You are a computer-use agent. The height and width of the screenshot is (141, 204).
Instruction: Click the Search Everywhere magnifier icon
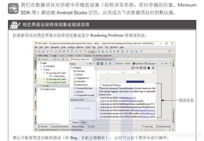(x=170, y=51)
